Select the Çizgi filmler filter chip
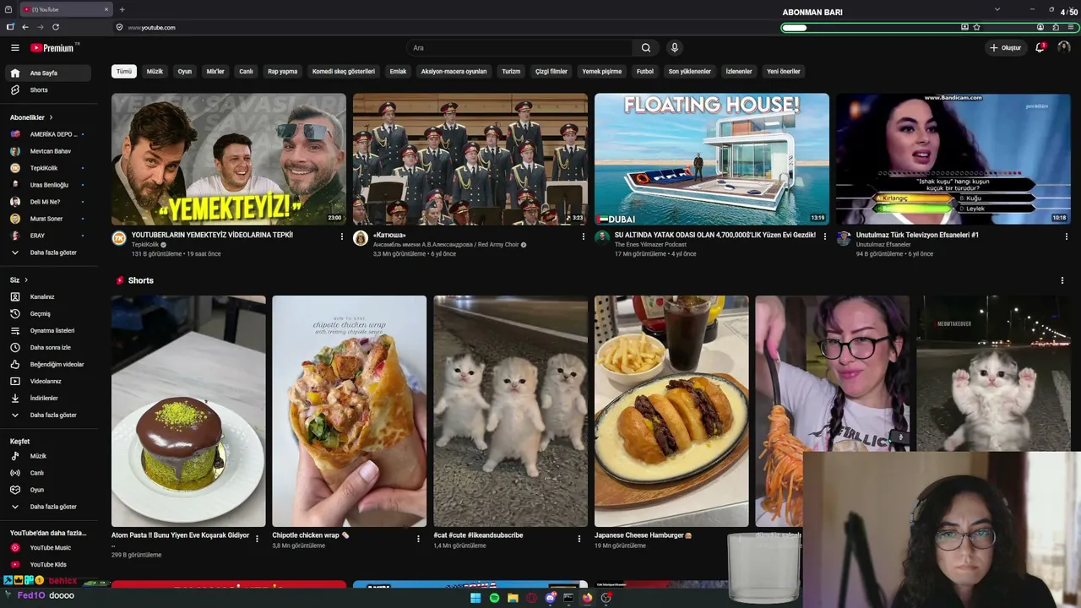The height and width of the screenshot is (608, 1081). (x=551, y=72)
